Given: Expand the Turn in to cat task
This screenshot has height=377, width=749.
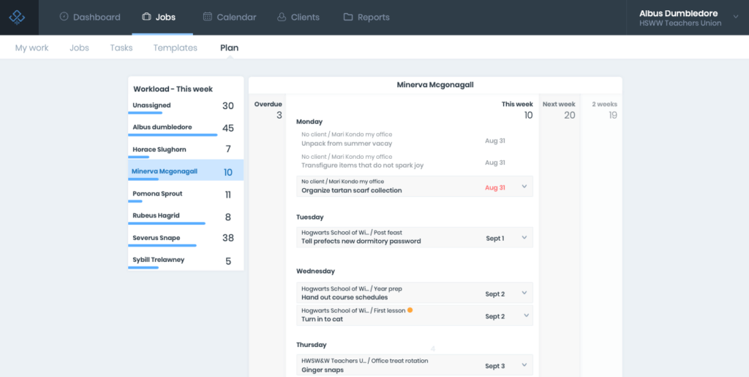Looking at the screenshot, I should (524, 316).
